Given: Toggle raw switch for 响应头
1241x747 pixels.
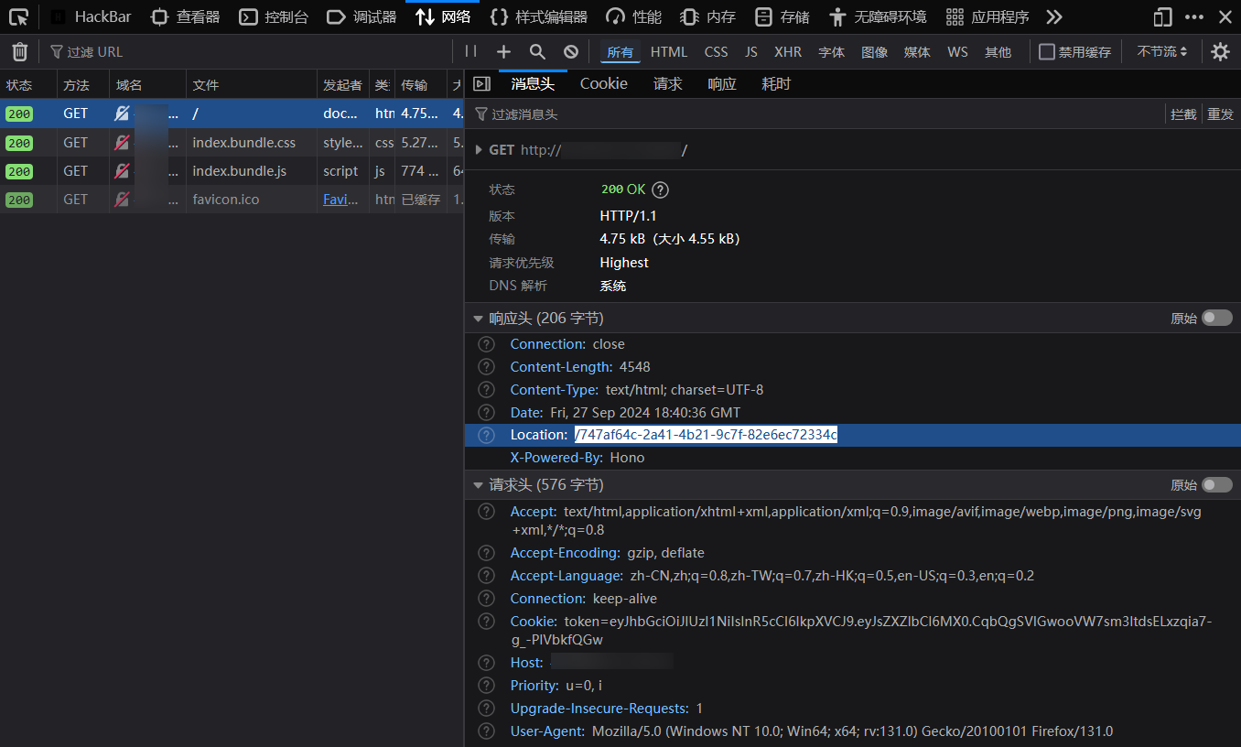Looking at the screenshot, I should (x=1216, y=318).
